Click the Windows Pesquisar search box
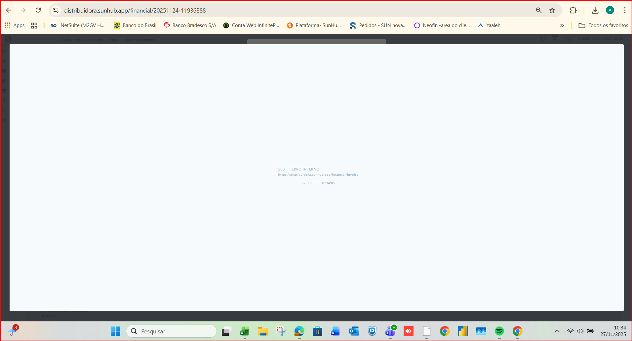This screenshot has height=341, width=632. 171,331
